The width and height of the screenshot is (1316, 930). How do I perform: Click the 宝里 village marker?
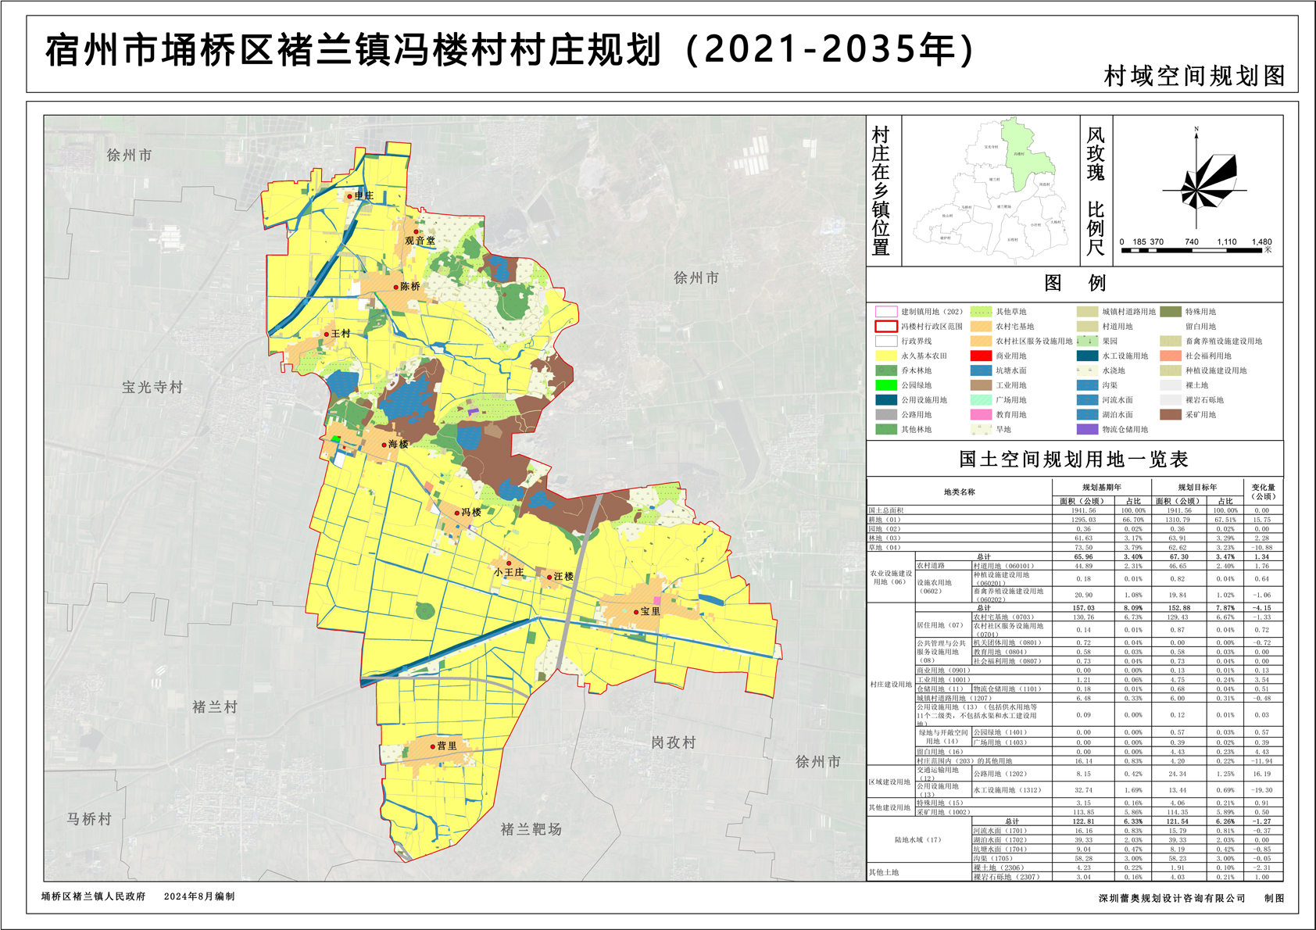[x=635, y=612]
